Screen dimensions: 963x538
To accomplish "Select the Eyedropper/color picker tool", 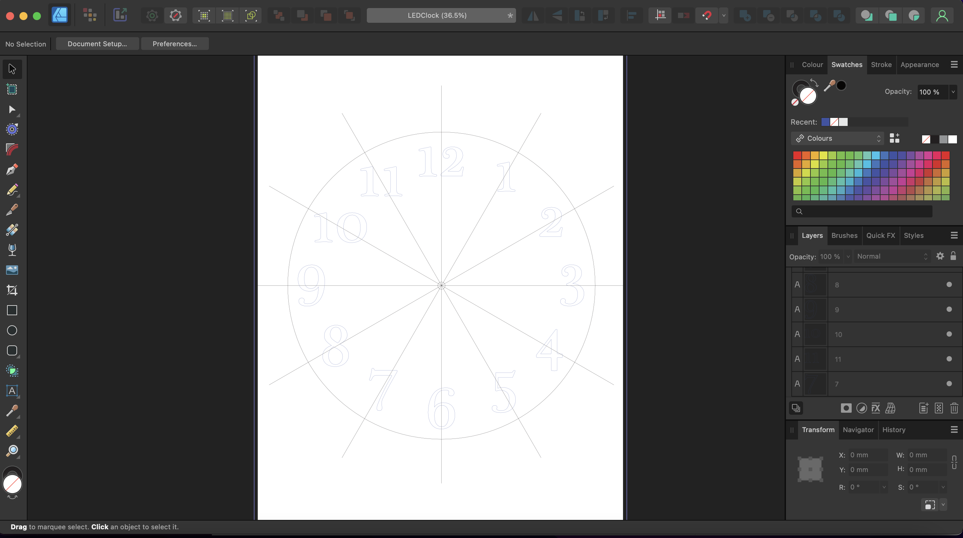I will click(x=12, y=411).
